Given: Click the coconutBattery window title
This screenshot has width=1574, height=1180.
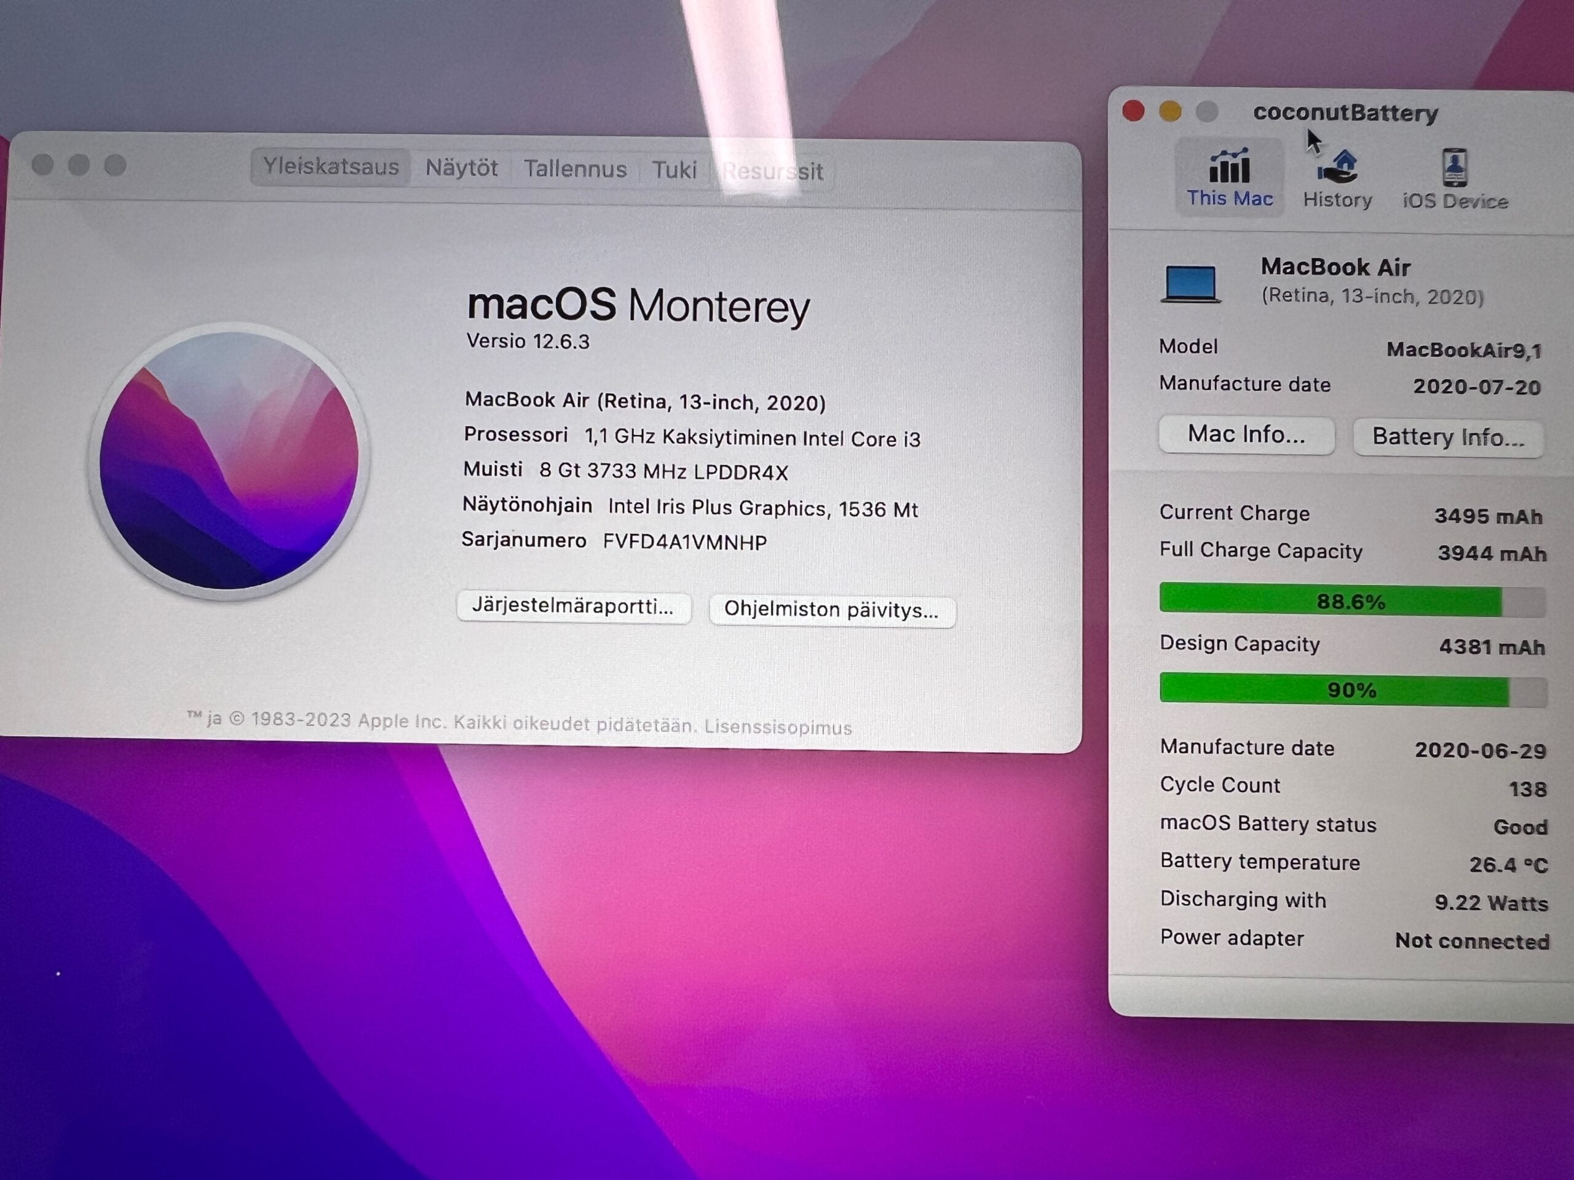Looking at the screenshot, I should pyautogui.click(x=1345, y=112).
